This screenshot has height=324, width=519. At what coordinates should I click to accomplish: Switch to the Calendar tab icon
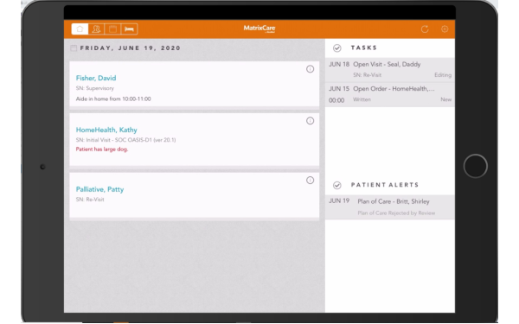pyautogui.click(x=112, y=29)
